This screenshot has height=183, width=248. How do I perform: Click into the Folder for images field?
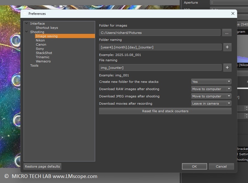[160, 33]
